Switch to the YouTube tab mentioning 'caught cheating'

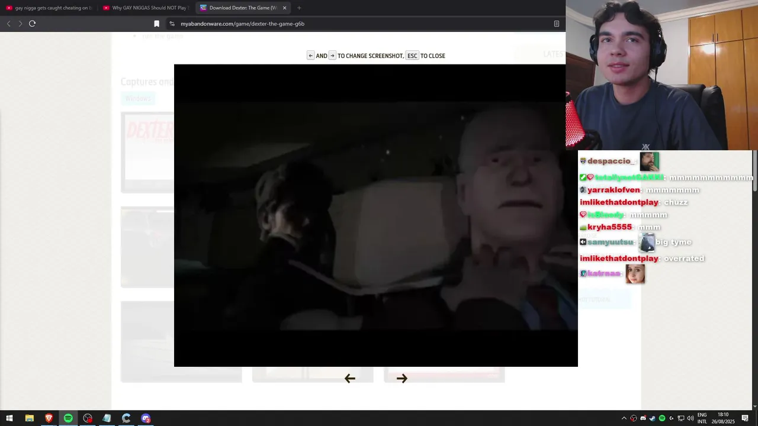(49, 8)
